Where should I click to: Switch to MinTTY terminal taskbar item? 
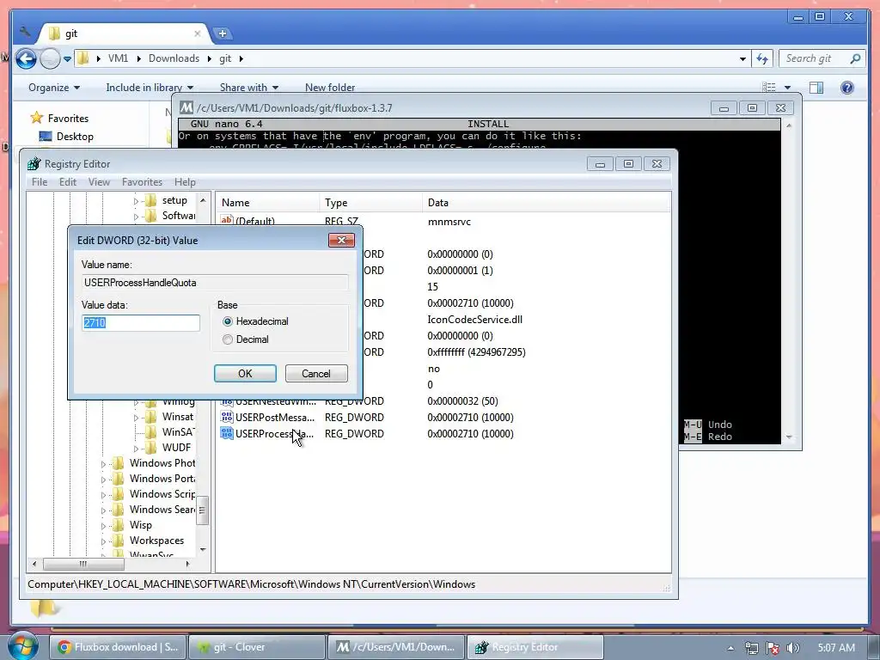396,647
